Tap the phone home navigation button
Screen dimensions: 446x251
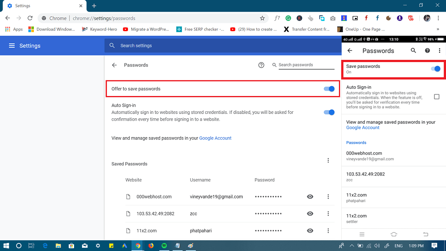(394, 234)
